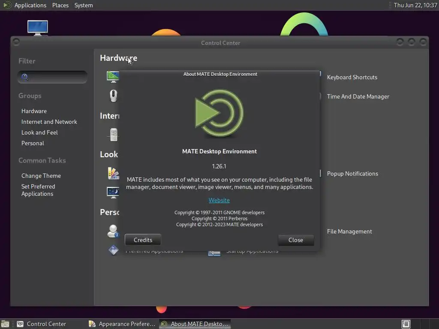Click the Preferred Applications diamond icon
Image resolution: width=439 pixels, height=329 pixels.
pos(113,250)
